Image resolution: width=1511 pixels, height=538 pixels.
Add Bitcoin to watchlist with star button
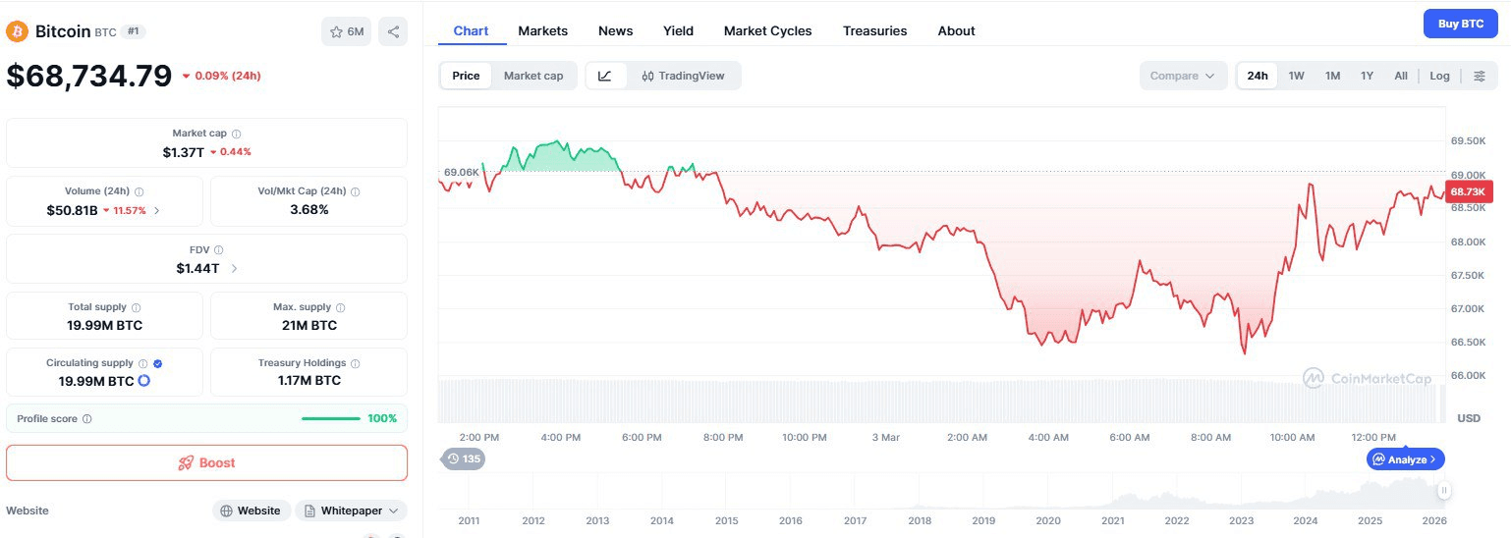tap(346, 31)
